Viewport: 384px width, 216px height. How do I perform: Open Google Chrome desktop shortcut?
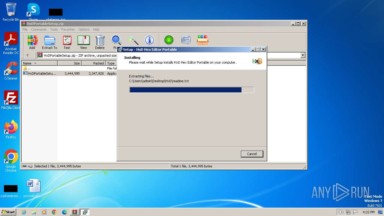pos(11,161)
